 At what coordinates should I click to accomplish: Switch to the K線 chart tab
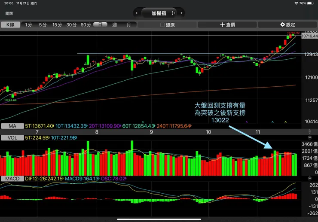point(10,25)
